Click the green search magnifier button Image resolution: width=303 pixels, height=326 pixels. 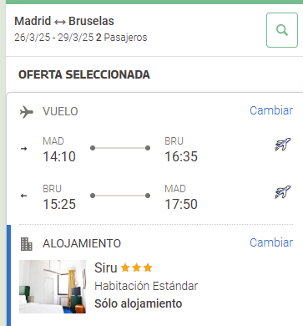(x=282, y=30)
